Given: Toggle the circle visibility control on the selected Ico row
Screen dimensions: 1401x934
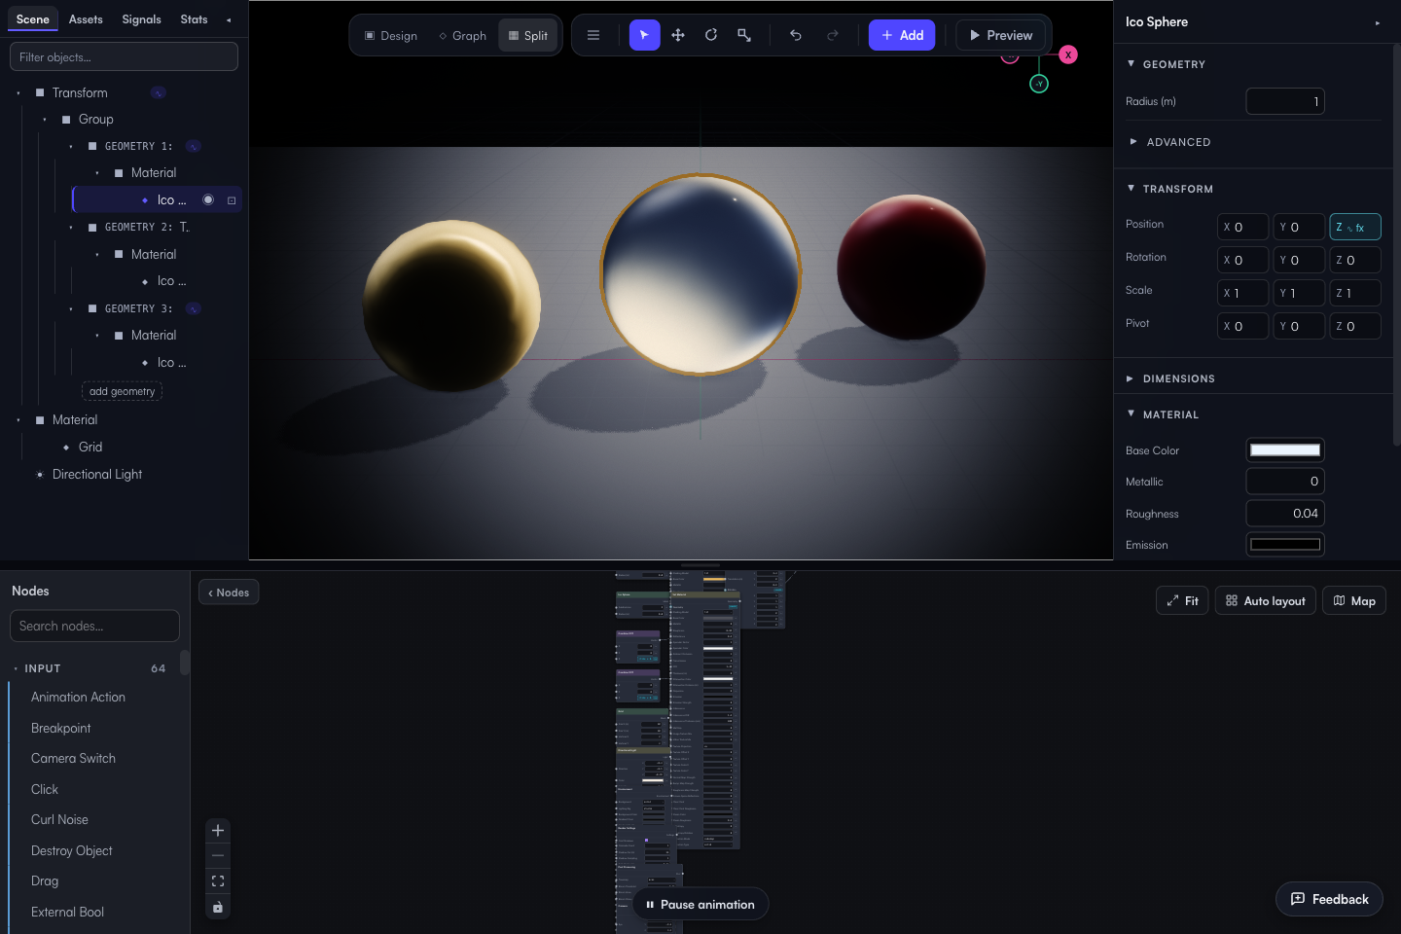Looking at the screenshot, I should coord(208,199).
